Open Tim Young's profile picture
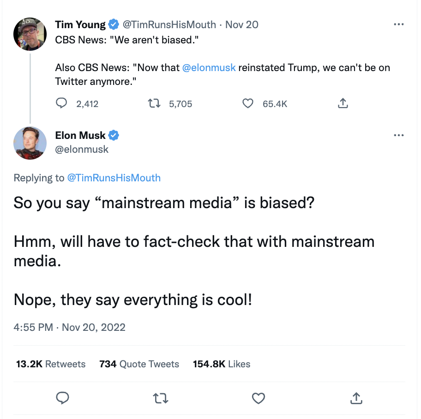The image size is (421, 419). (30, 34)
